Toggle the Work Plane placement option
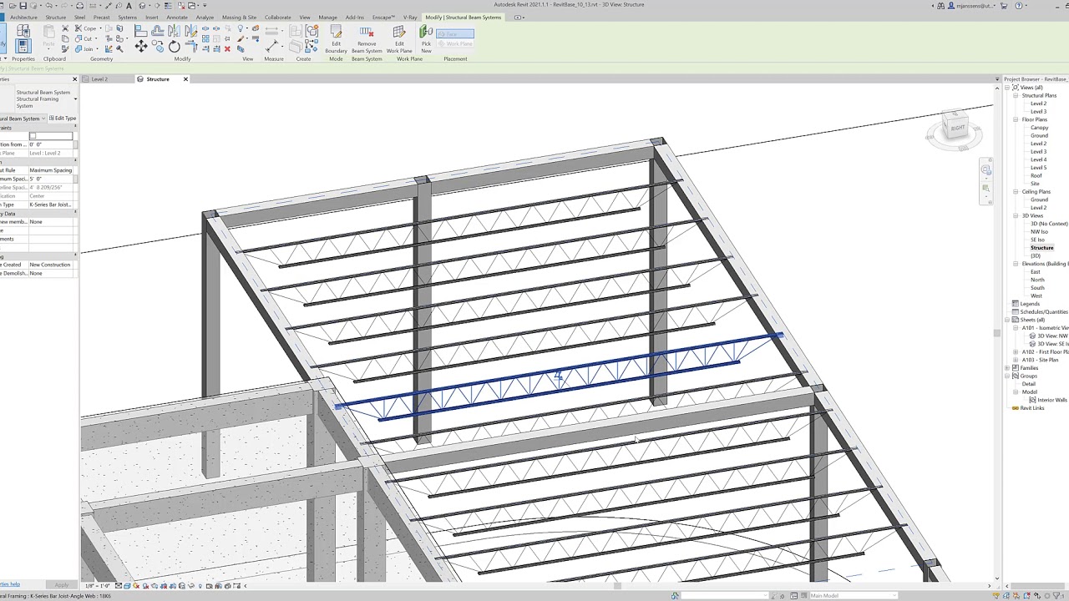This screenshot has width=1069, height=601. click(455, 43)
